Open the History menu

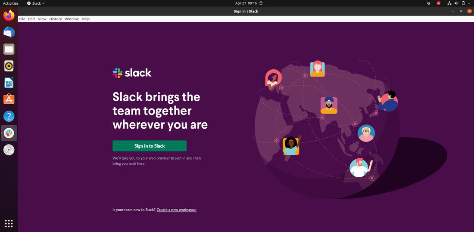point(55,19)
